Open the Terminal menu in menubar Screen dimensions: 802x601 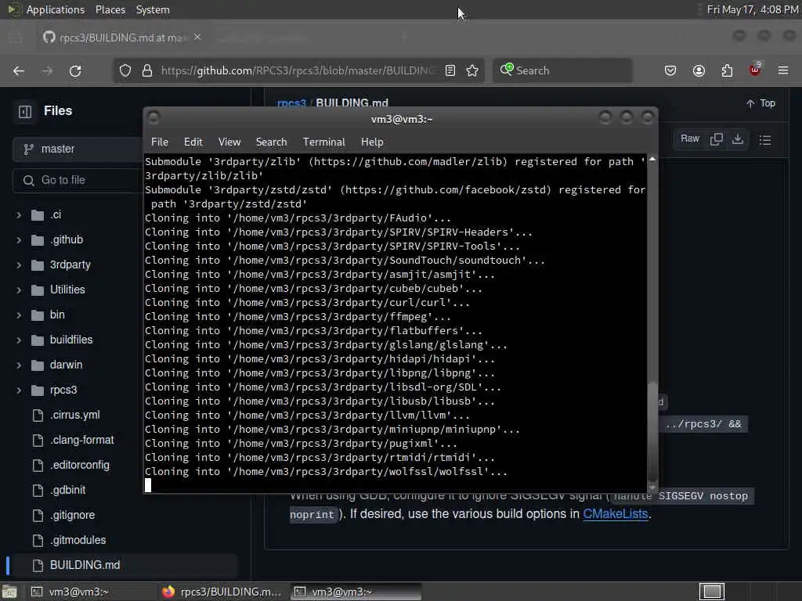323,142
